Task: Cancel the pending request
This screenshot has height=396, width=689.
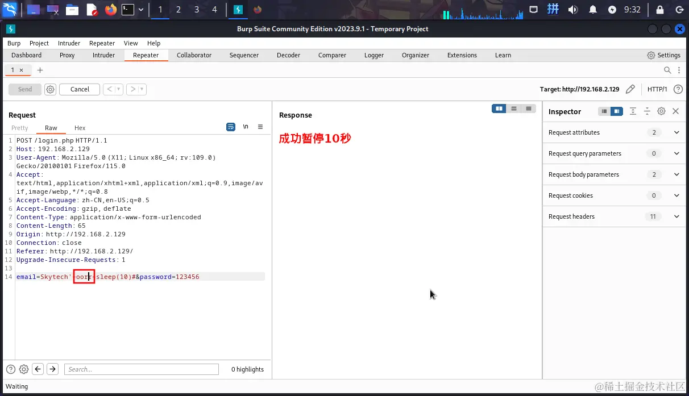Action: (x=80, y=89)
